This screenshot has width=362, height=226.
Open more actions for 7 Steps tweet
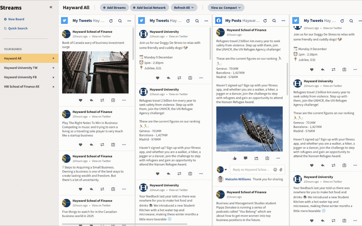point(124,189)
